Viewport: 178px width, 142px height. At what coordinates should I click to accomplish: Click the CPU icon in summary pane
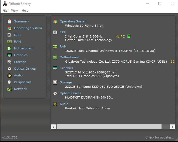coord(55,32)
